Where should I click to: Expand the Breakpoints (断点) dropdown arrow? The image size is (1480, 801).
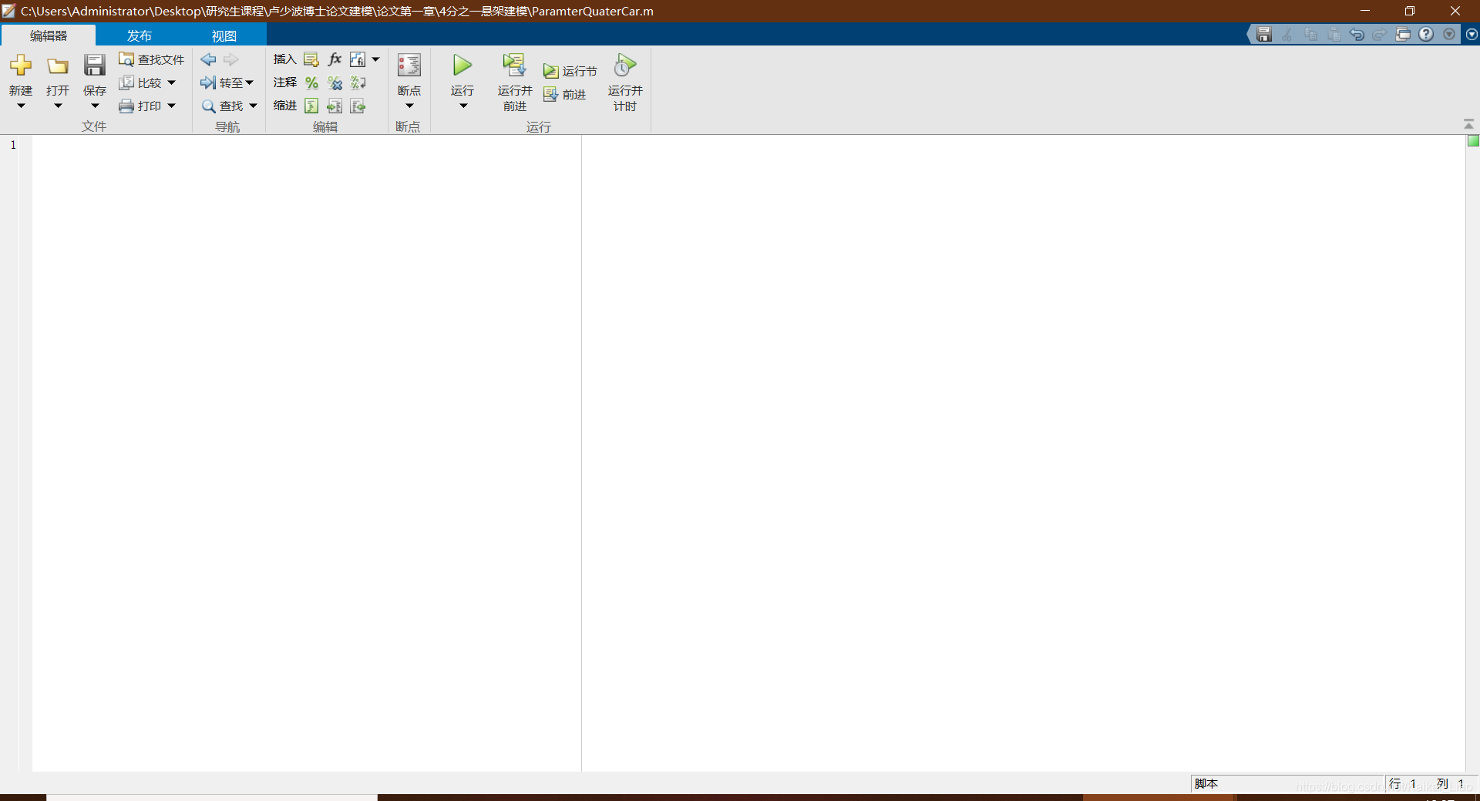409,106
